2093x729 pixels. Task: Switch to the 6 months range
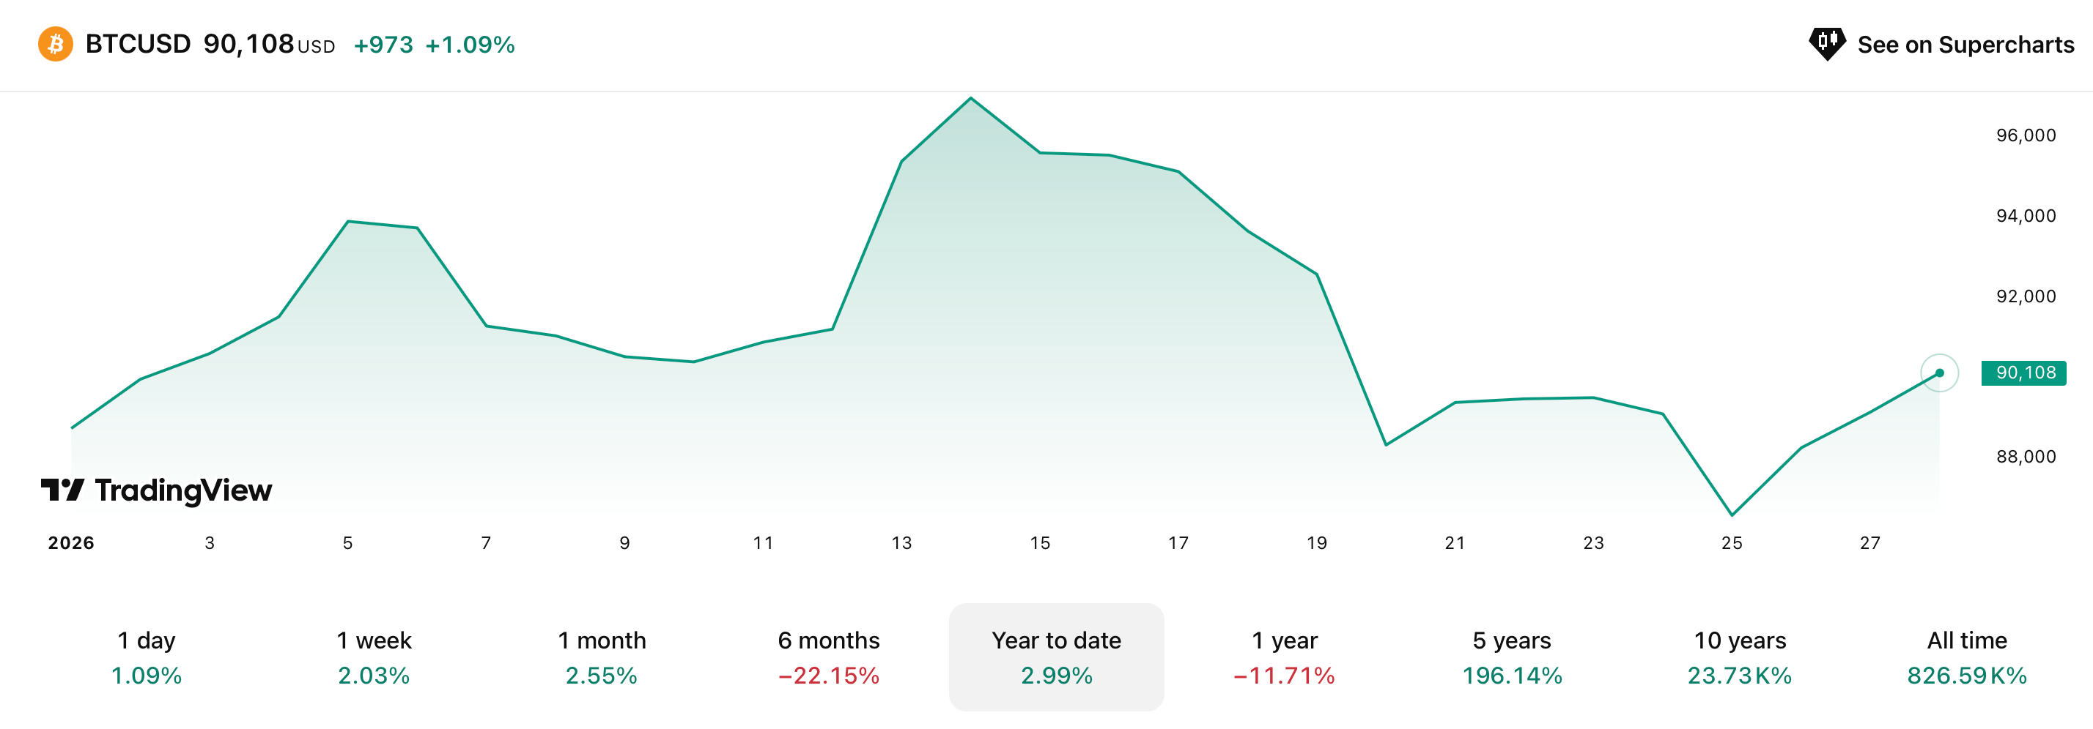tap(829, 657)
